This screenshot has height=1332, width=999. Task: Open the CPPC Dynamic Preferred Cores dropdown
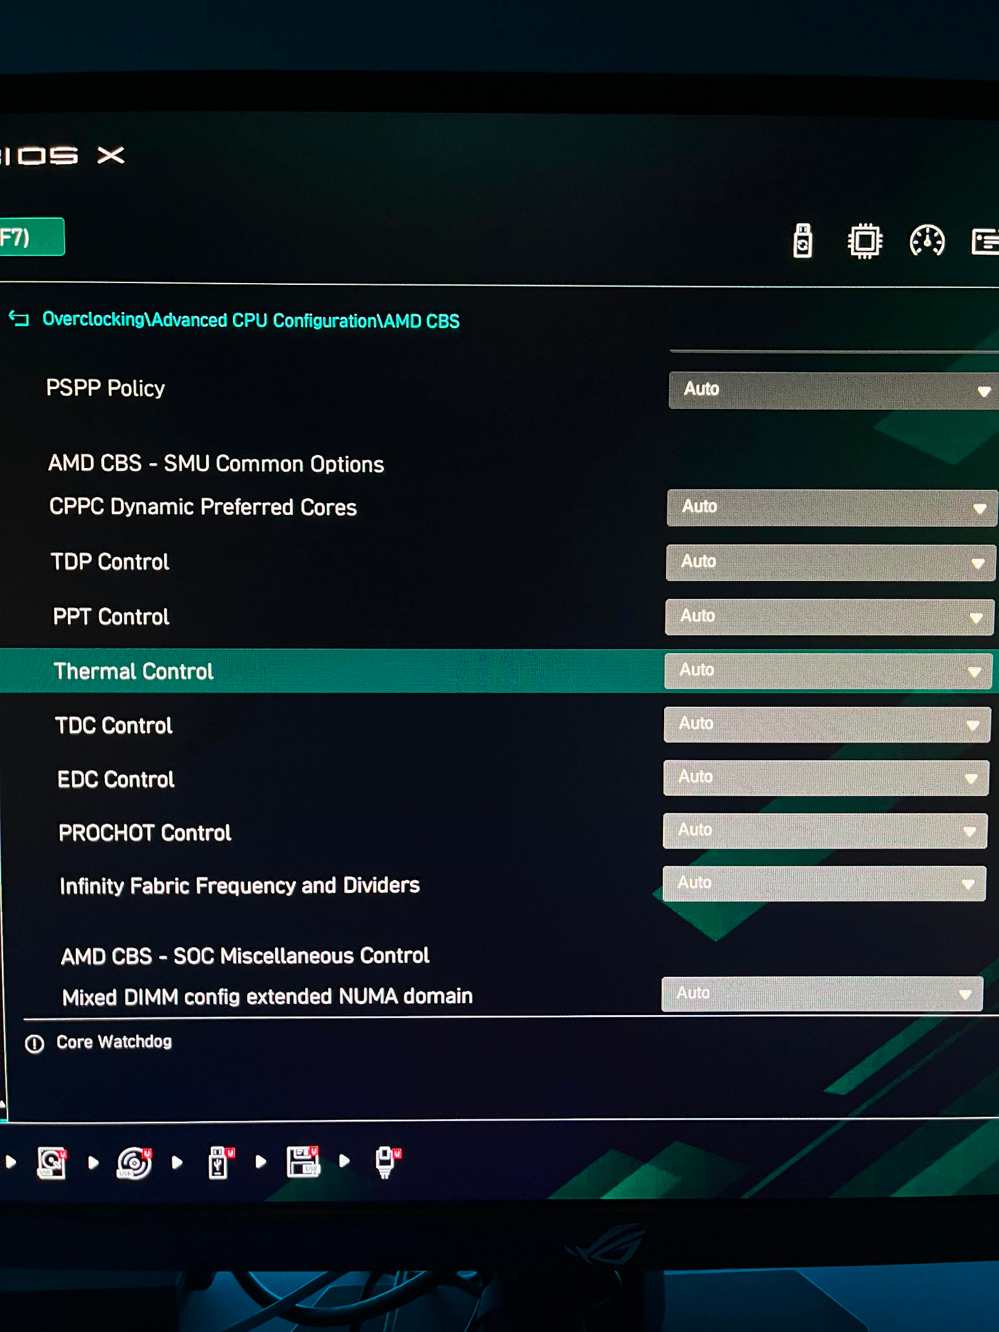(832, 508)
